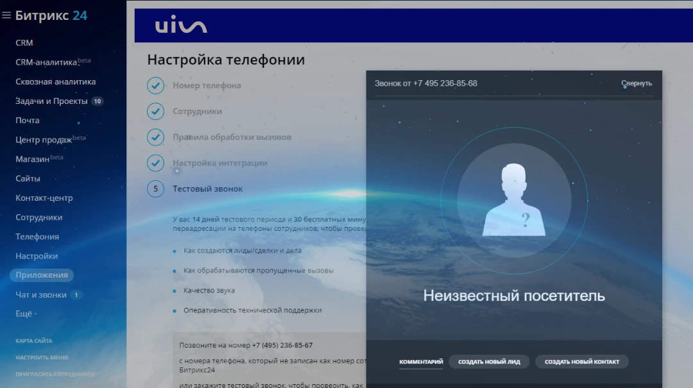
Task: Click Неизвестный посетитель name in call card
Action: tap(514, 296)
